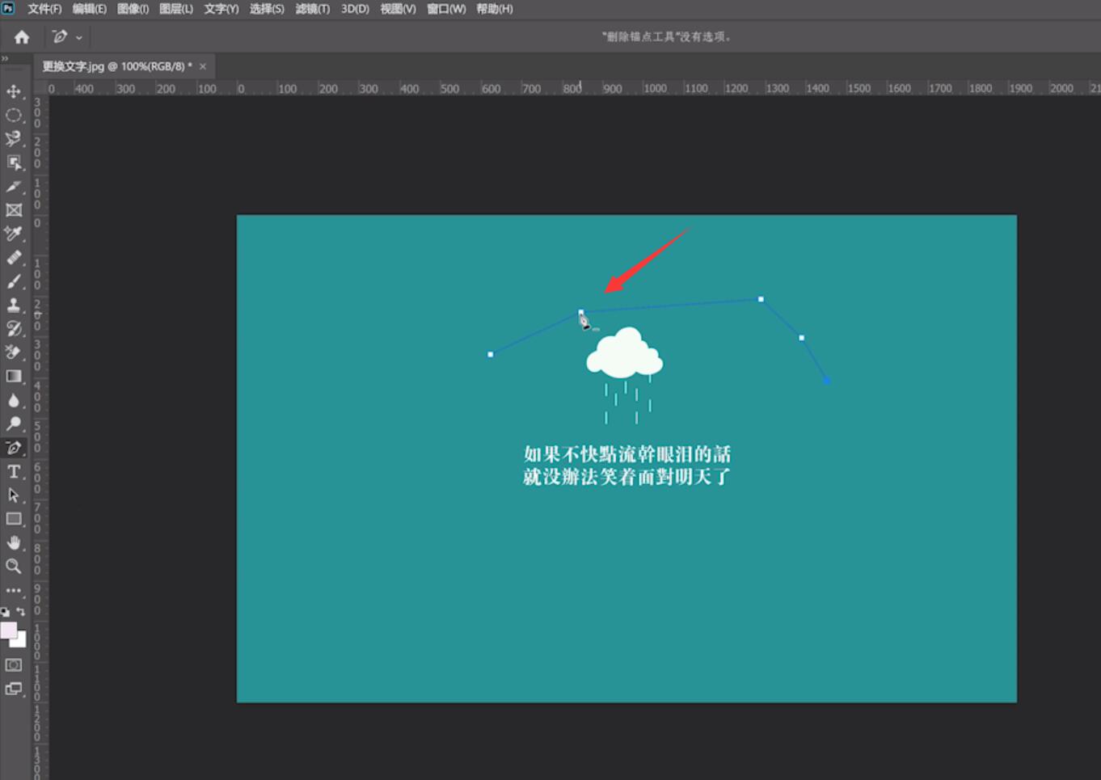This screenshot has width=1101, height=780.
Task: Select the Dodge tool
Action: tap(14, 424)
